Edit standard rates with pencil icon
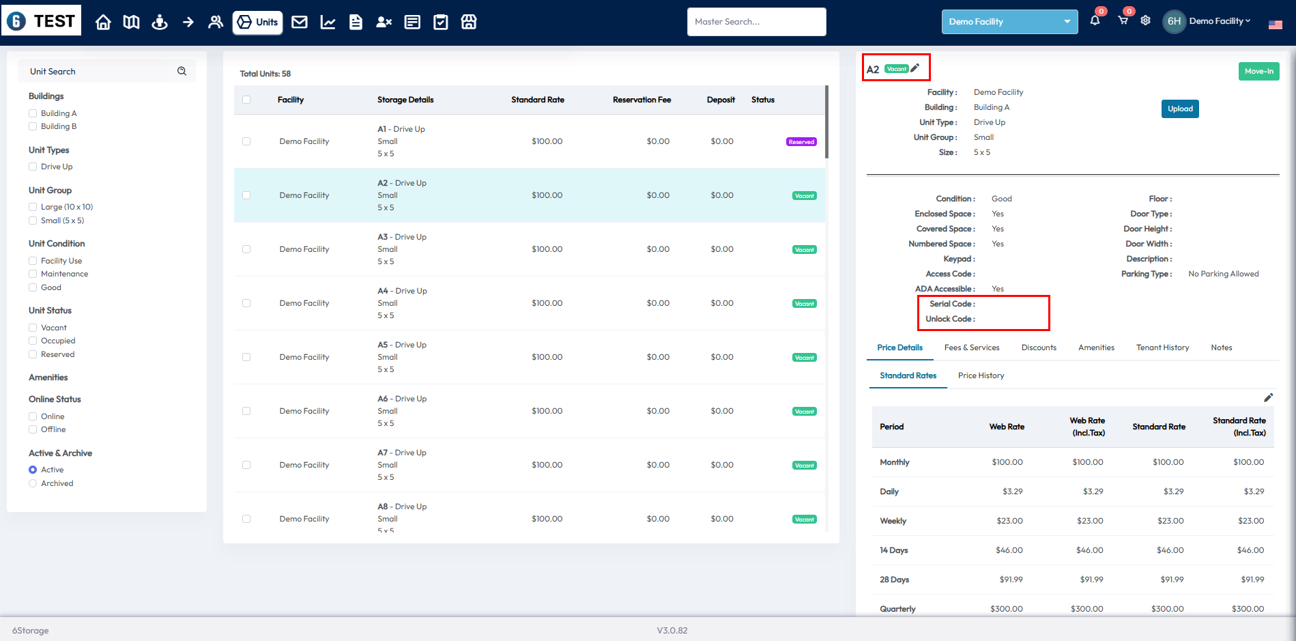 1268,397
